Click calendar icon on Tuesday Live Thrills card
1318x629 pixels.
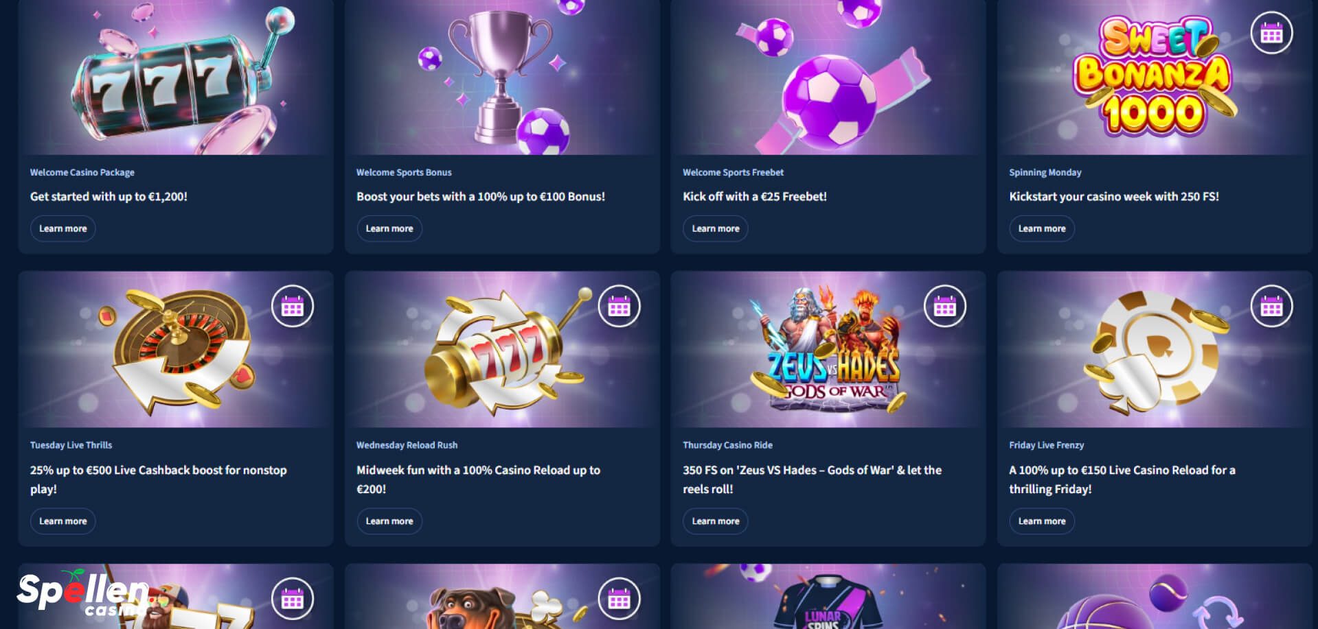(x=293, y=306)
